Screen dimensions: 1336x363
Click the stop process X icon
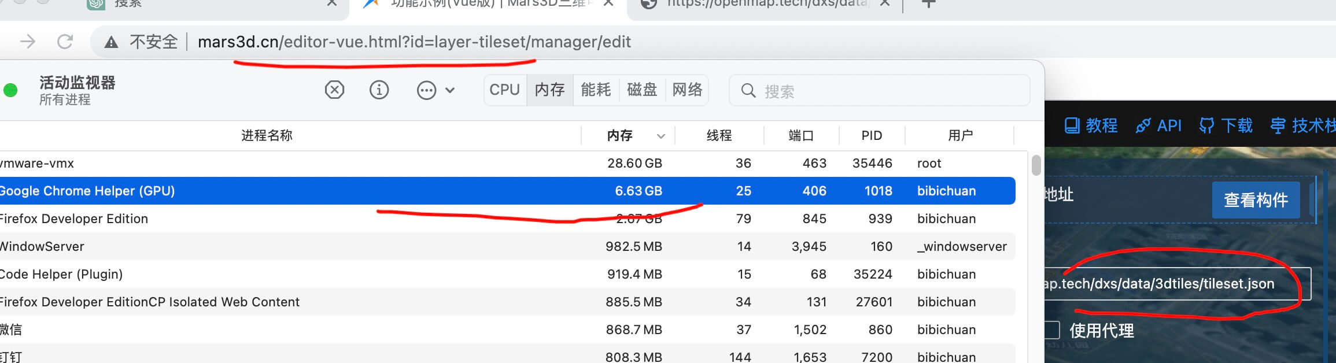point(334,90)
